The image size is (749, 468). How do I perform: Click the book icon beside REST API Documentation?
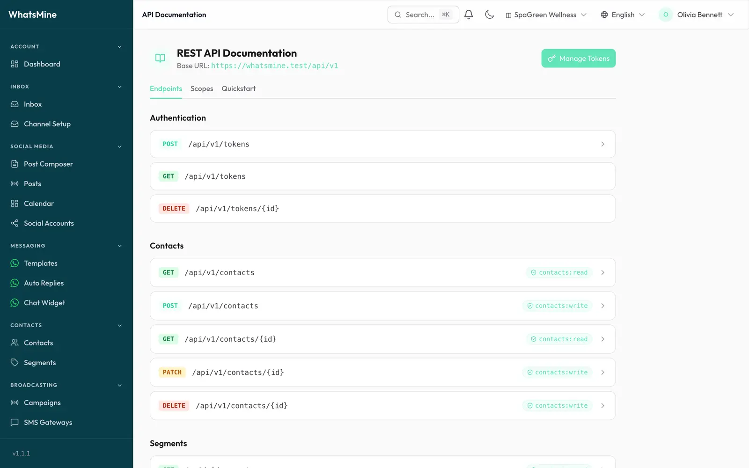160,58
